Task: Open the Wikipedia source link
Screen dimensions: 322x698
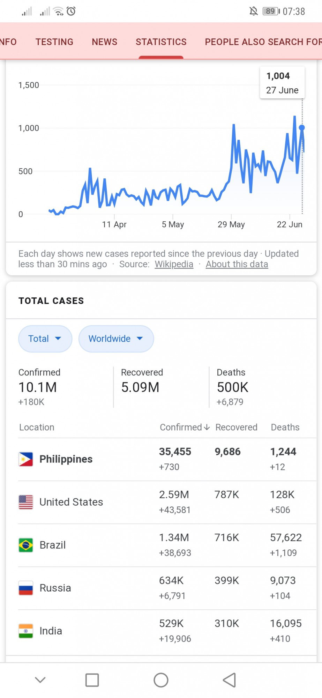Action: [174, 264]
